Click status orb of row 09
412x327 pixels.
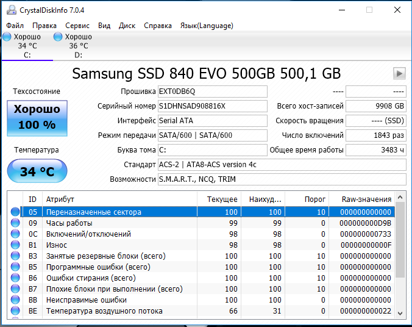[15, 223]
